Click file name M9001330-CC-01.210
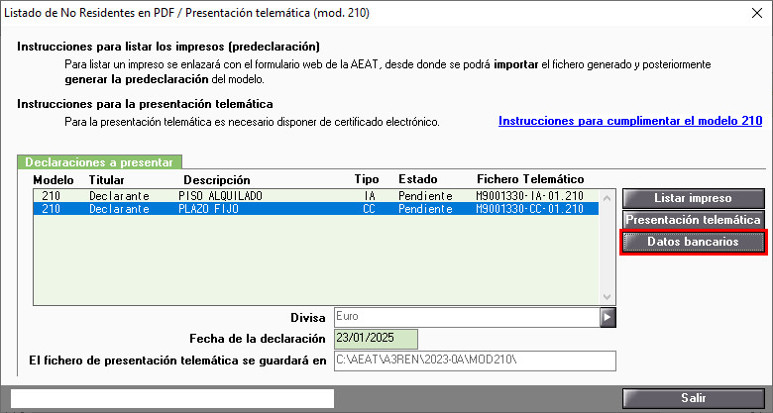 pyautogui.click(x=529, y=208)
